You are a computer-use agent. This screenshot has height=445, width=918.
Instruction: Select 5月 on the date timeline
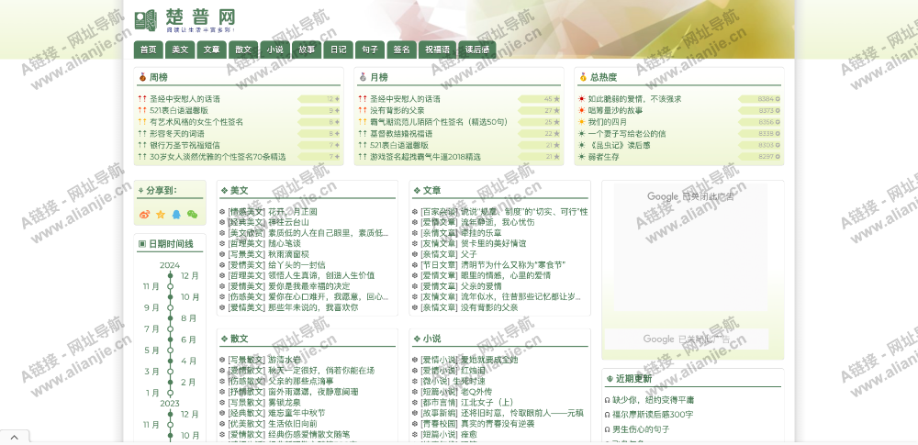pos(151,350)
